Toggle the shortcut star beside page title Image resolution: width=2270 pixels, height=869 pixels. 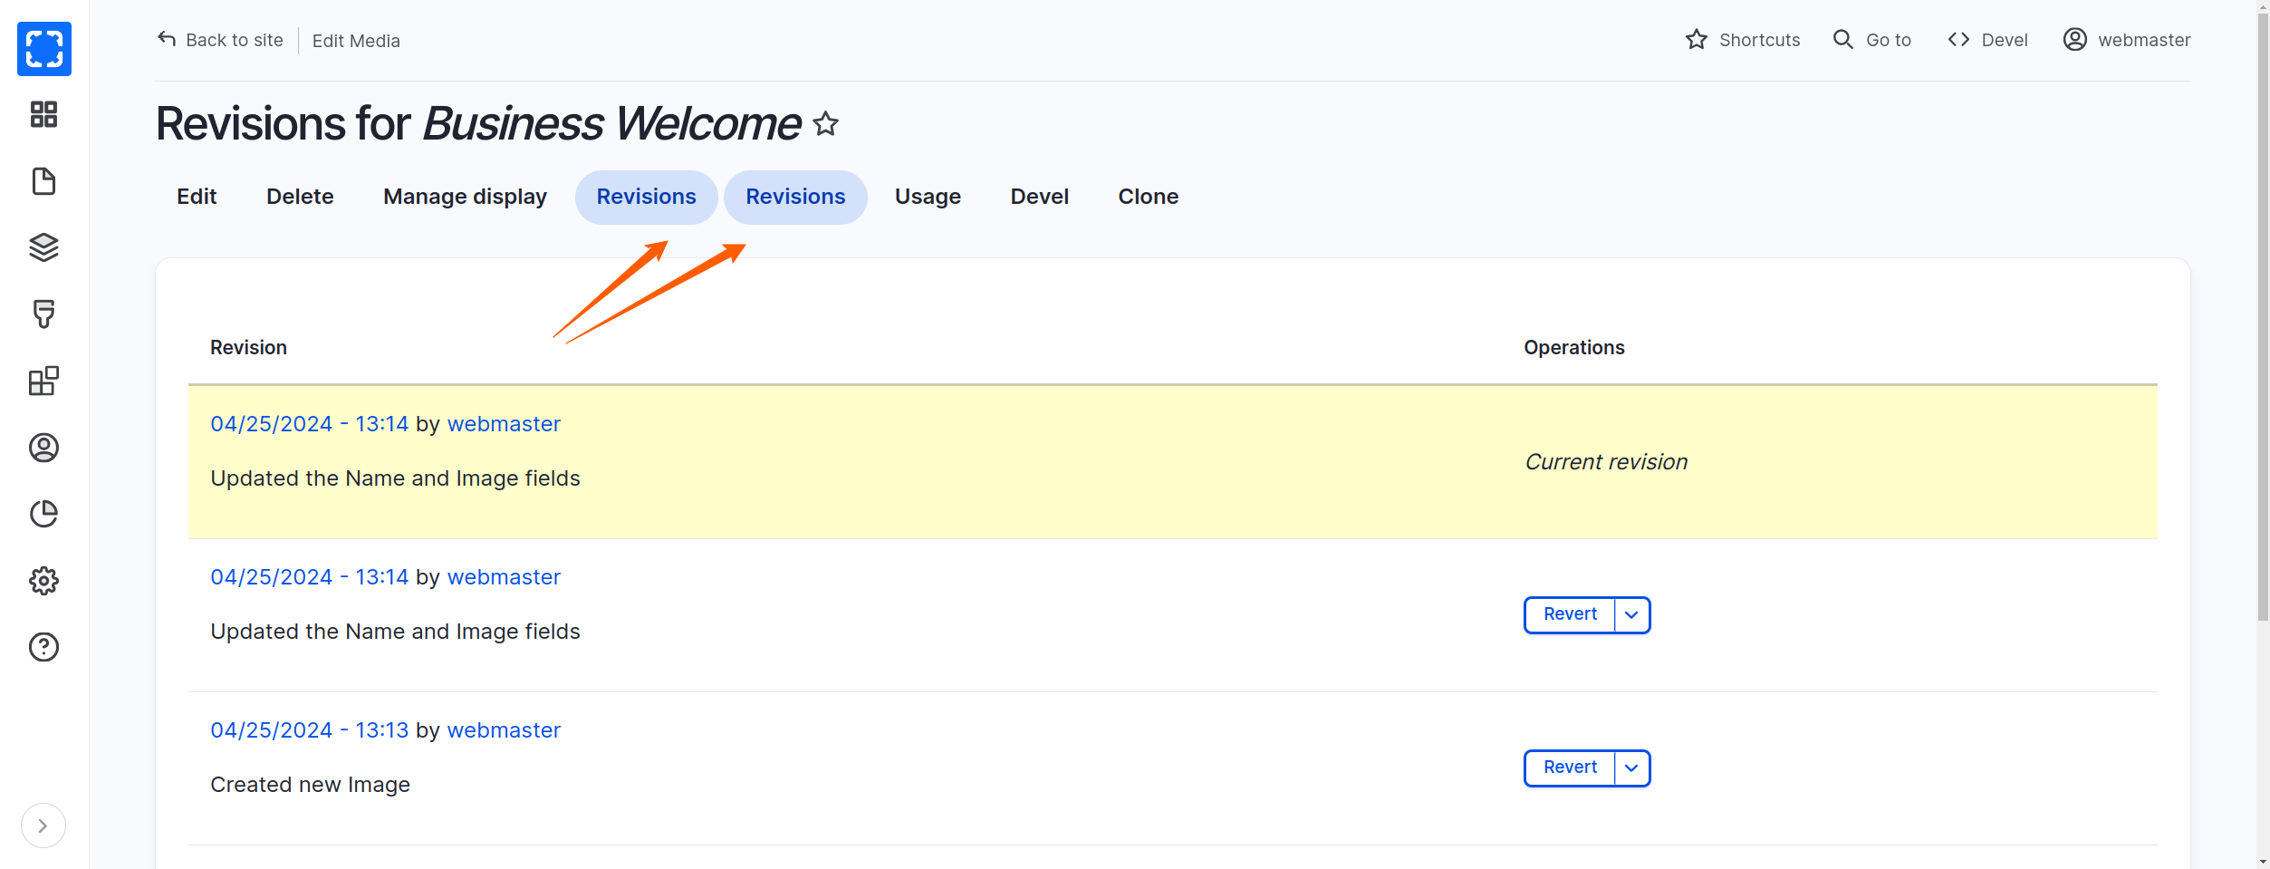pos(825,123)
